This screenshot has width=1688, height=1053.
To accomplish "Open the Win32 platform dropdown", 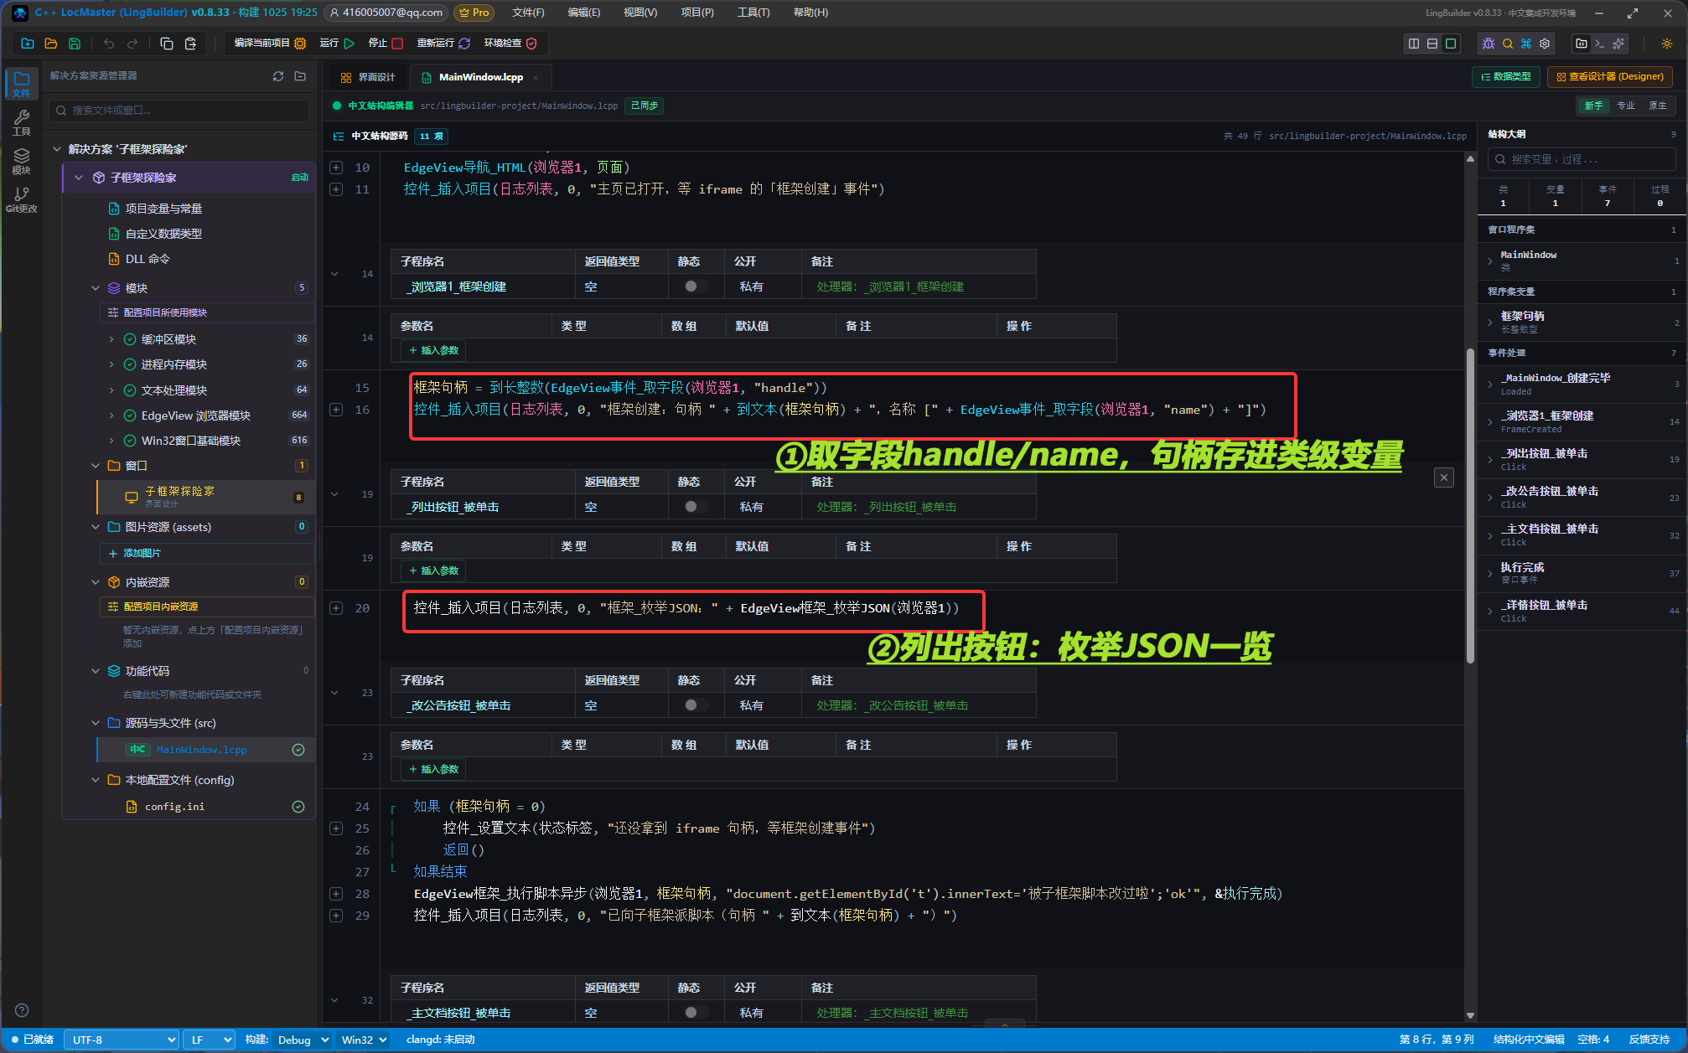I will [364, 1040].
